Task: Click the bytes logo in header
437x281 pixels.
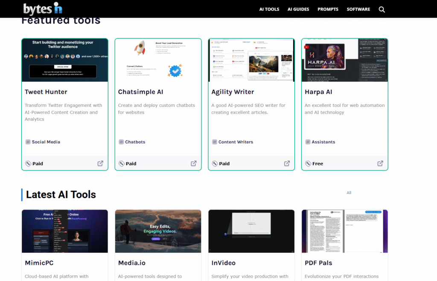Action: pos(43,9)
